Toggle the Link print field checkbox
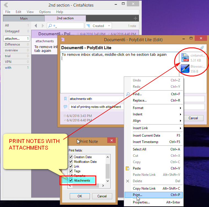The height and width of the screenshot is (207, 209). click(71, 166)
